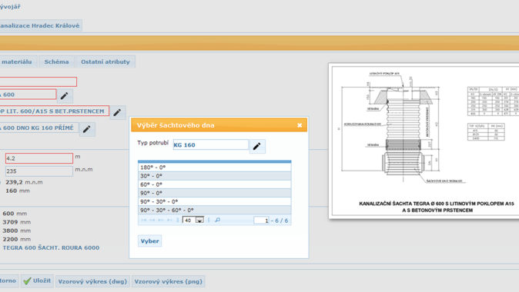Switch to the Schéma tab
The image size is (519, 292).
tap(57, 61)
